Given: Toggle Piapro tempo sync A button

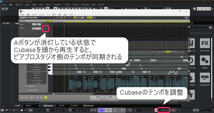Looking at the screenshot, I should (x=46, y=28).
